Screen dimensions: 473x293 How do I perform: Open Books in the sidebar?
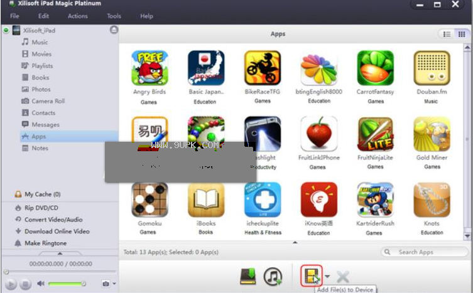point(40,77)
